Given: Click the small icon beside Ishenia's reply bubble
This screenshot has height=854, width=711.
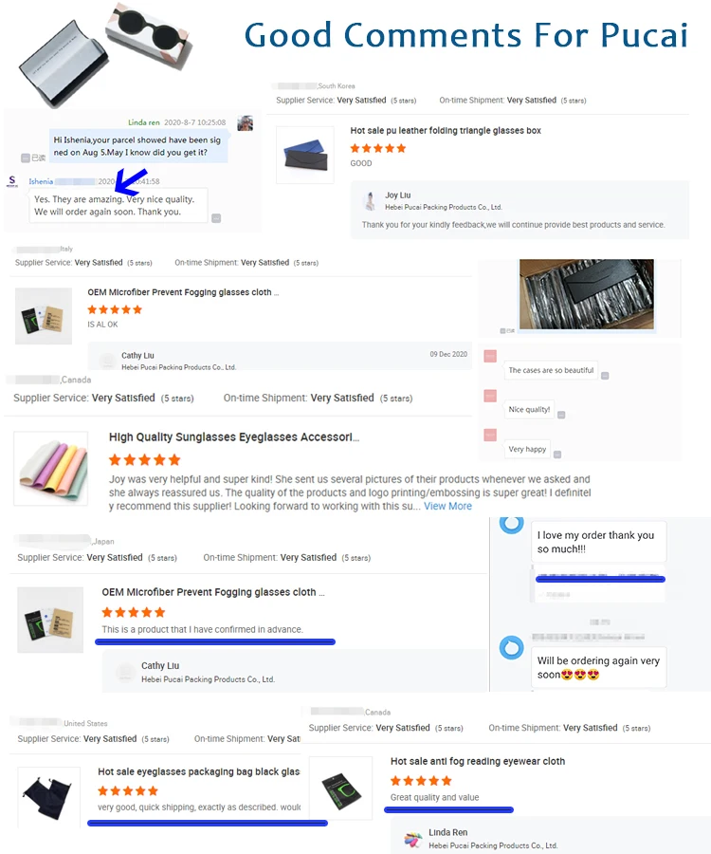Looking at the screenshot, I should (x=216, y=218).
